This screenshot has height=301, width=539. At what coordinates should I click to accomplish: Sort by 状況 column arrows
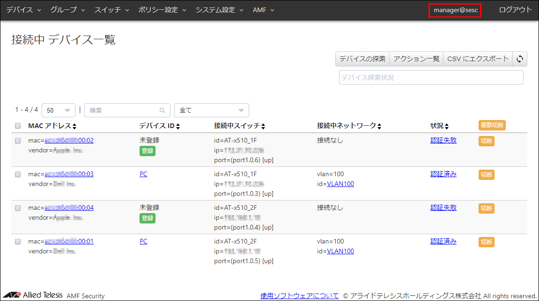(447, 126)
